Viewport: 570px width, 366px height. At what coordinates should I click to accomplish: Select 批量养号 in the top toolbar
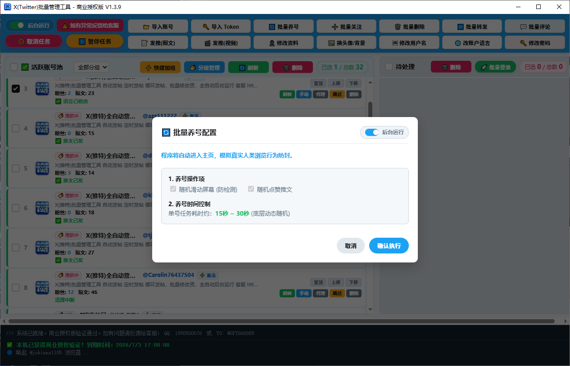pos(283,27)
